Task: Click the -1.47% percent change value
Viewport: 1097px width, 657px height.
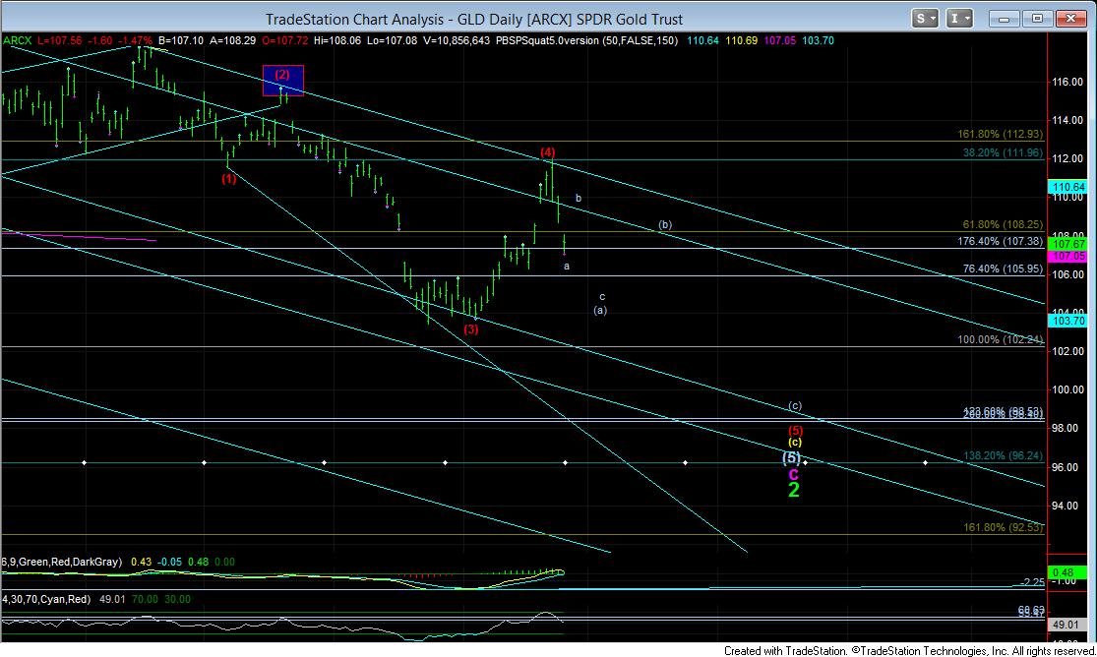Action: pos(136,40)
